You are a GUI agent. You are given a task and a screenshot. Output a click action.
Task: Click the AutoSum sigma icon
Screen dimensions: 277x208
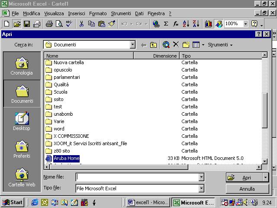pos(166,24)
